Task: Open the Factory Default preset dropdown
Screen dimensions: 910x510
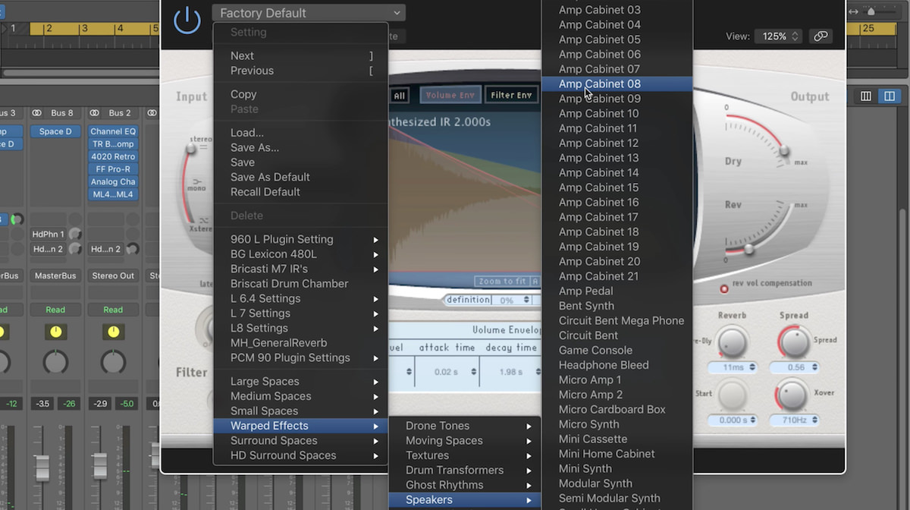Action: tap(309, 13)
